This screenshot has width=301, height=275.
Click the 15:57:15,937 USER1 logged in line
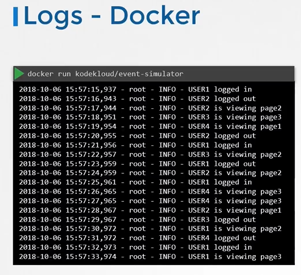click(135, 89)
